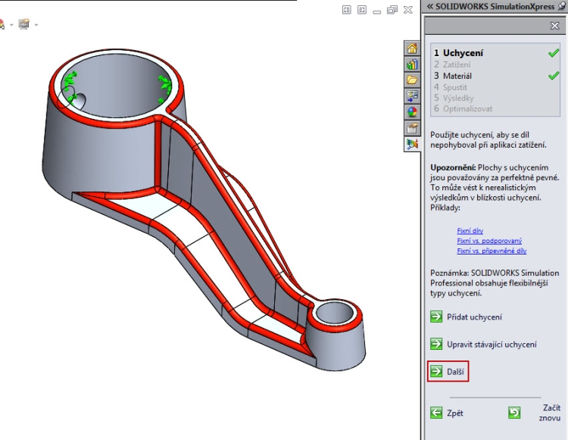Restore down the document window
Image resolution: width=568 pixels, height=440 pixels.
pyautogui.click(x=392, y=10)
